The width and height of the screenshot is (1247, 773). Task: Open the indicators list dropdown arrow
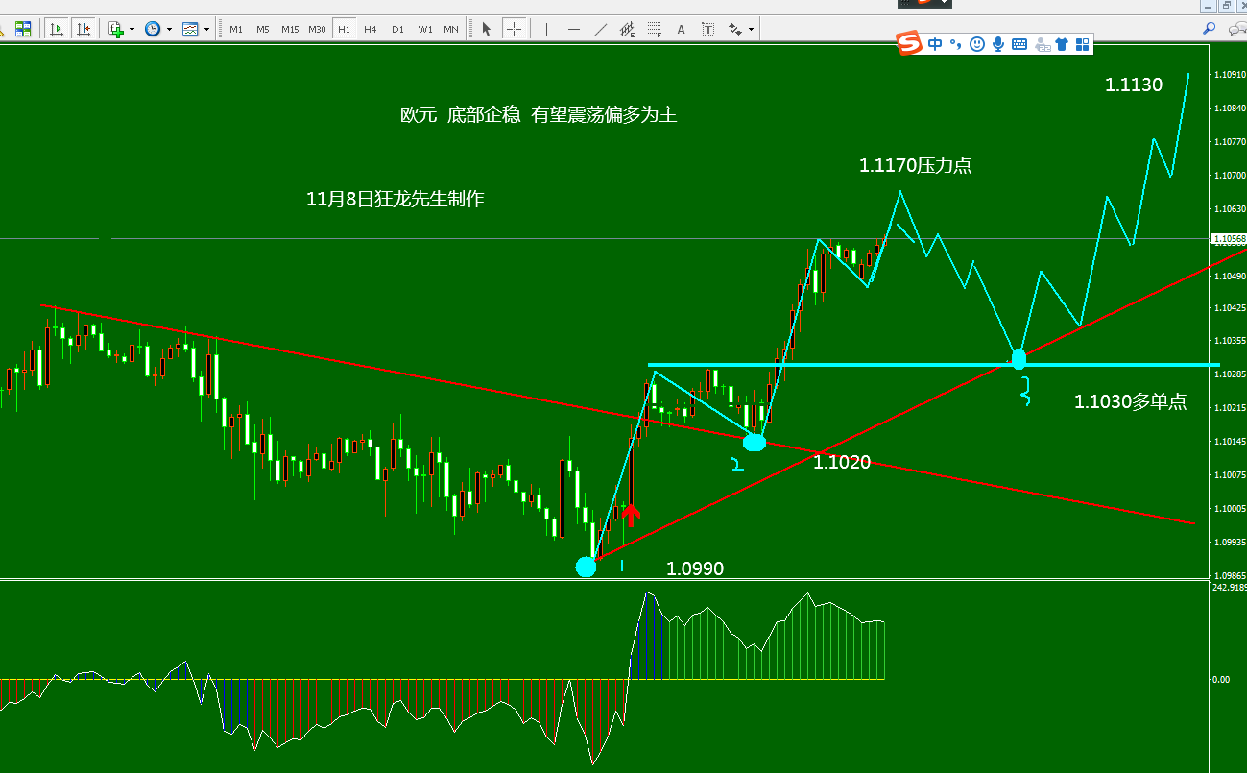tap(132, 29)
